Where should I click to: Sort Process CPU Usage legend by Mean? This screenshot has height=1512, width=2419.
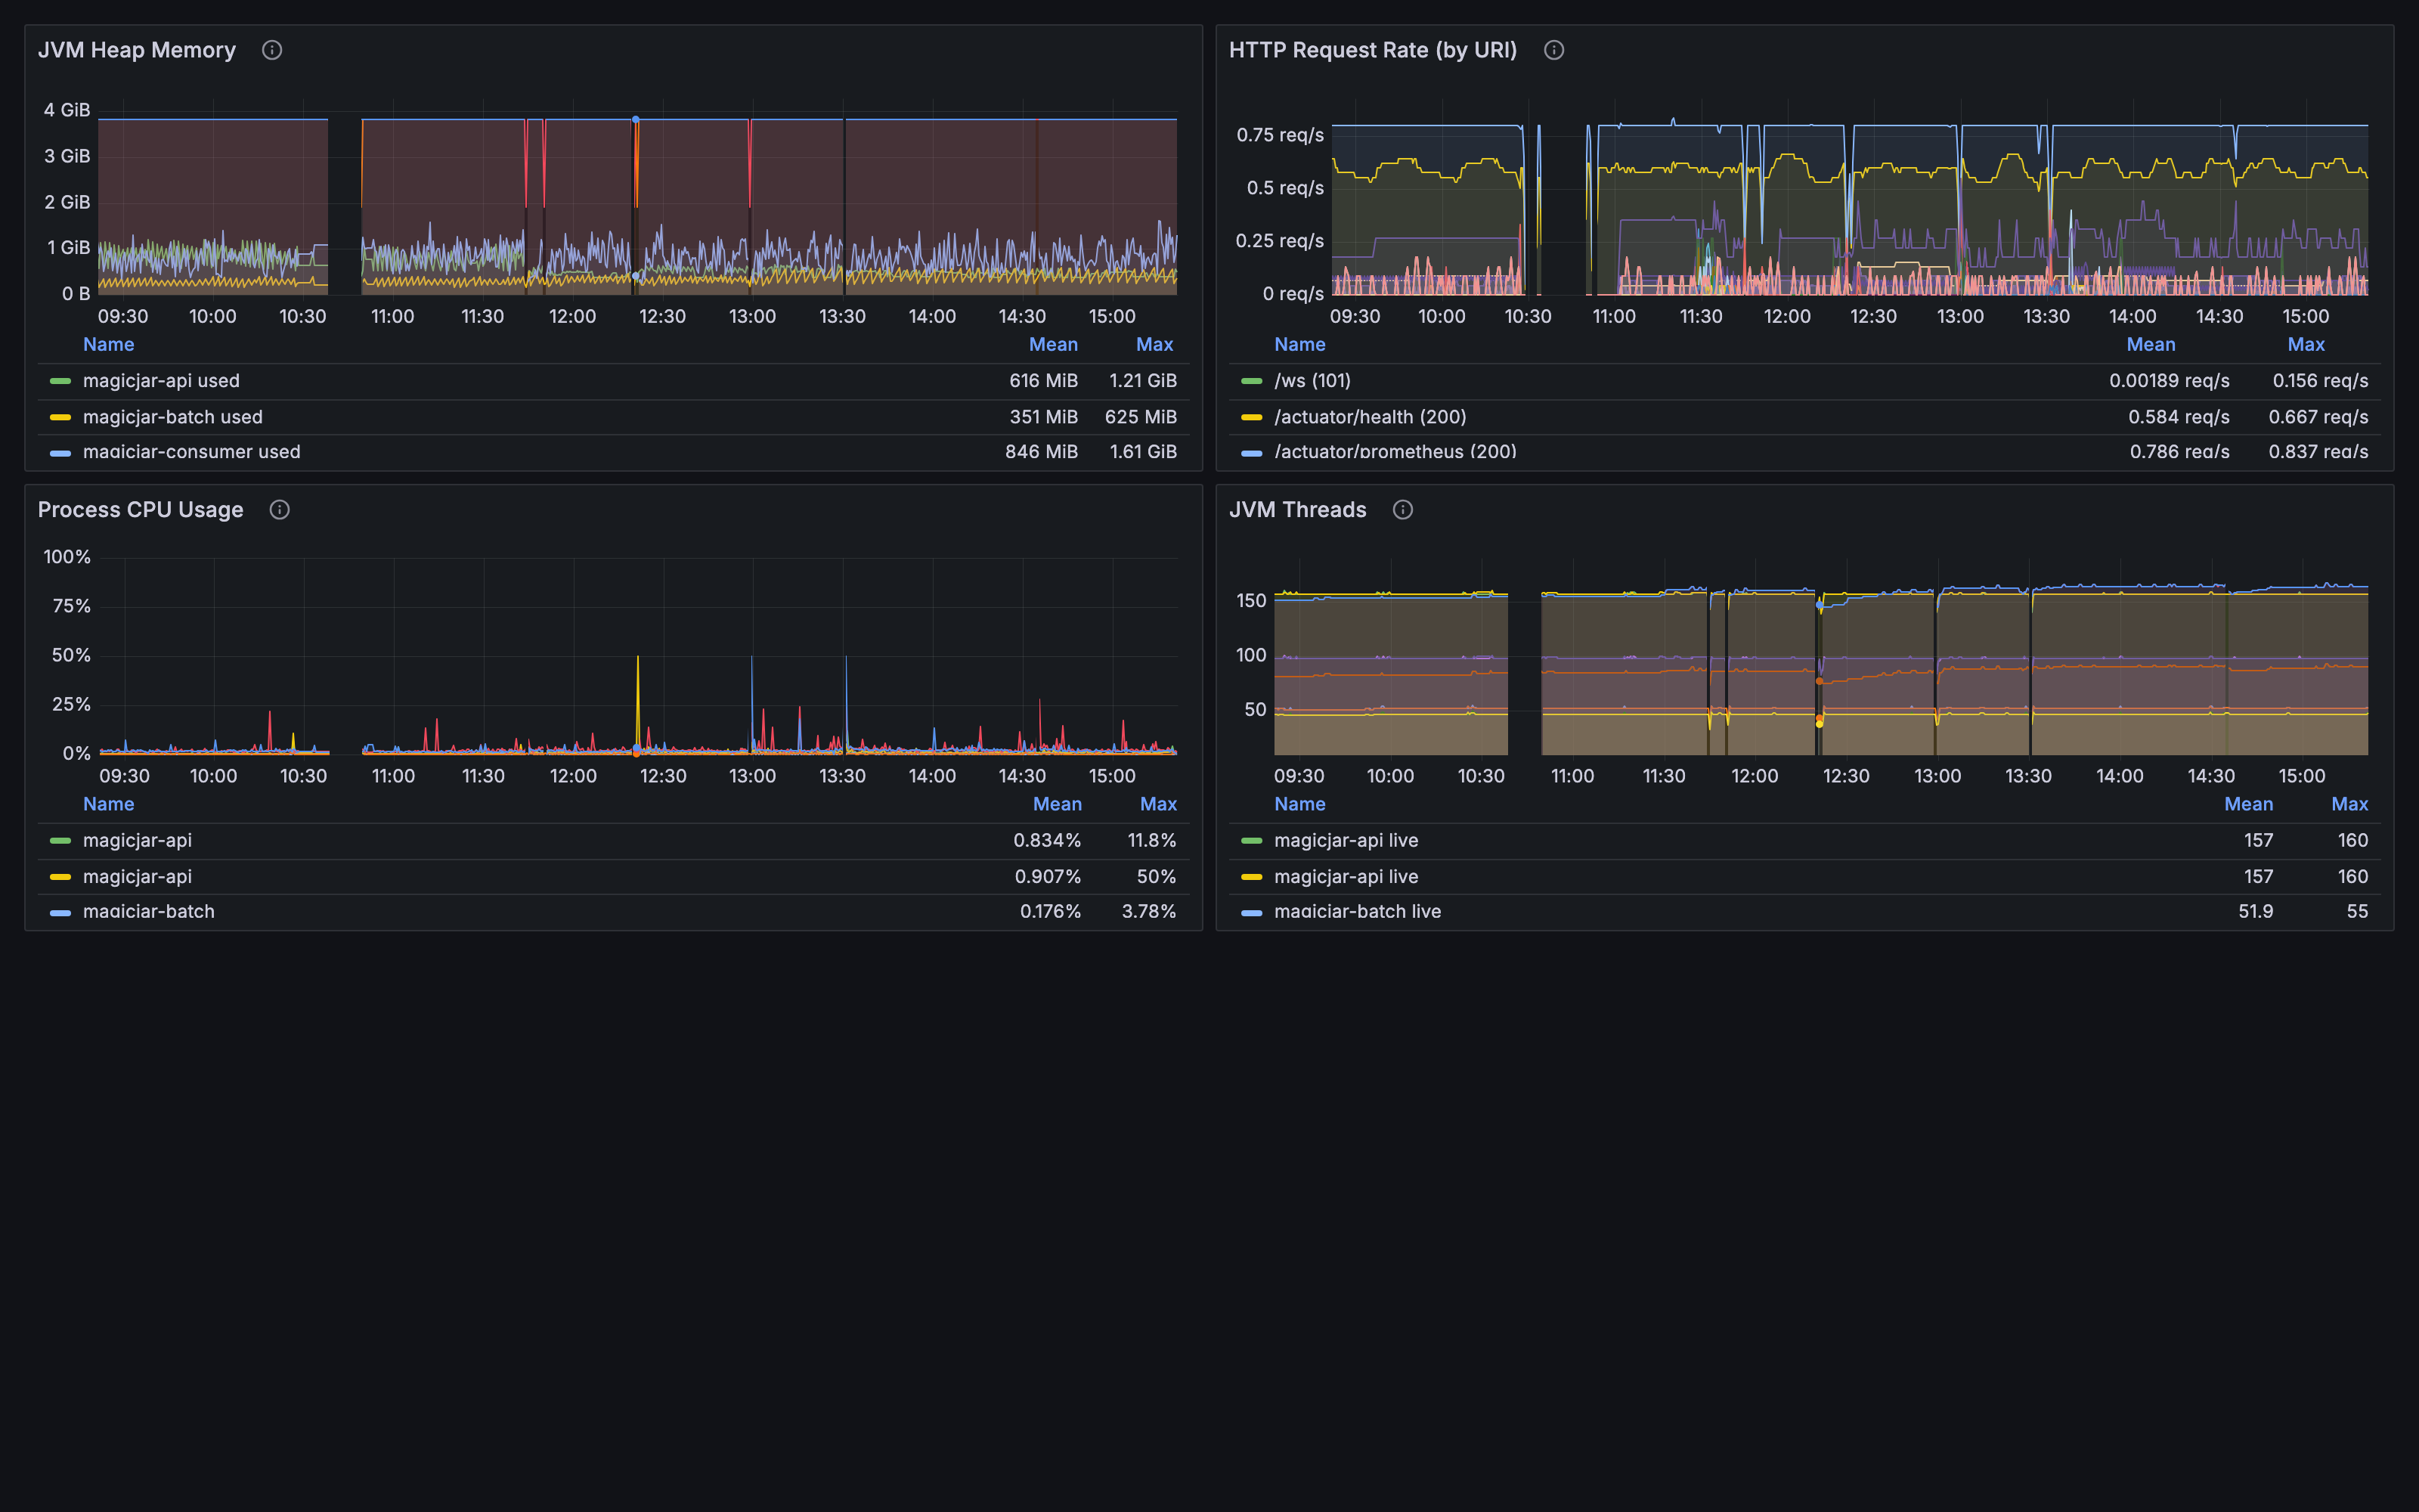pos(1058,804)
